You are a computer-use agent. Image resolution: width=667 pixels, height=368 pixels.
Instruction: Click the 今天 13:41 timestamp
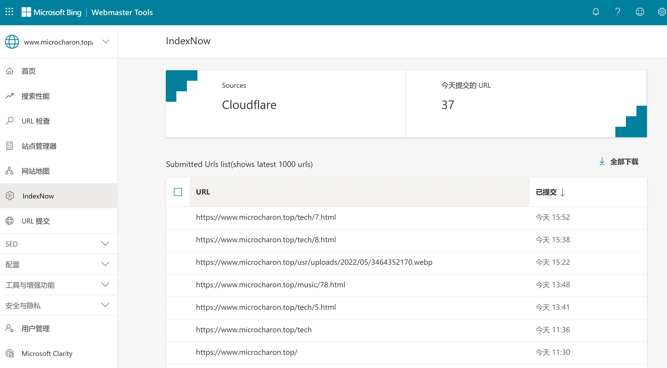(x=552, y=307)
